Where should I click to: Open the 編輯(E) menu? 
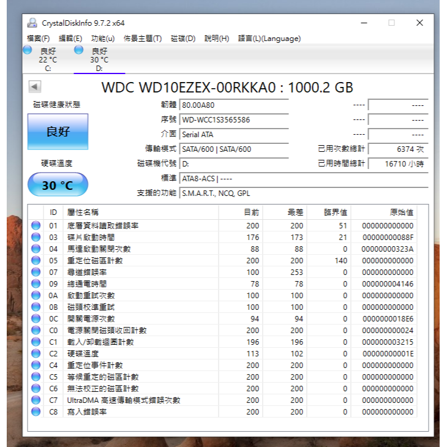[70, 39]
